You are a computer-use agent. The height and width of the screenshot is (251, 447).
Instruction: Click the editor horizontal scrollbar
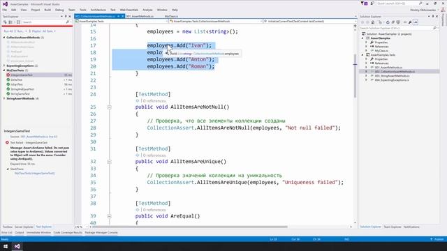pos(189,227)
